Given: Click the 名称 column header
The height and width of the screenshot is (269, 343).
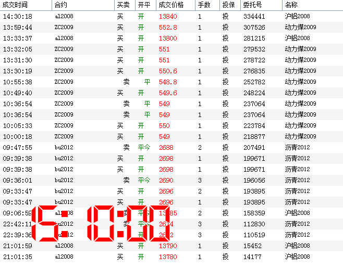Looking at the screenshot, I should pyautogui.click(x=291, y=5).
